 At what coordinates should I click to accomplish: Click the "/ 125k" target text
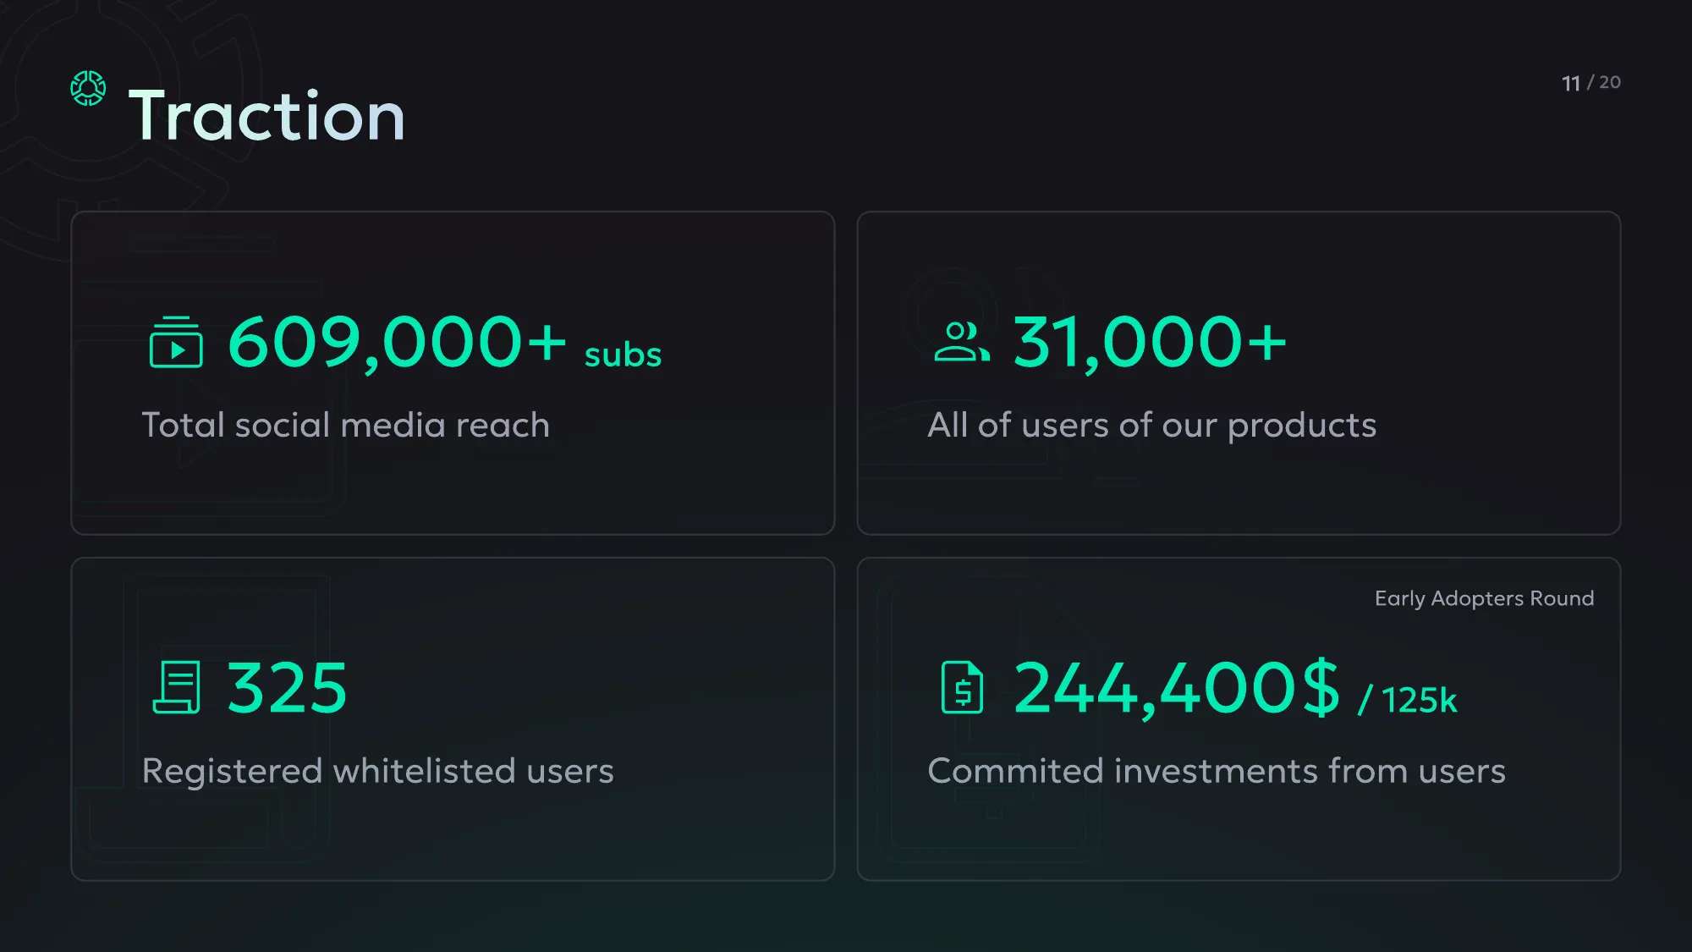click(x=1408, y=700)
